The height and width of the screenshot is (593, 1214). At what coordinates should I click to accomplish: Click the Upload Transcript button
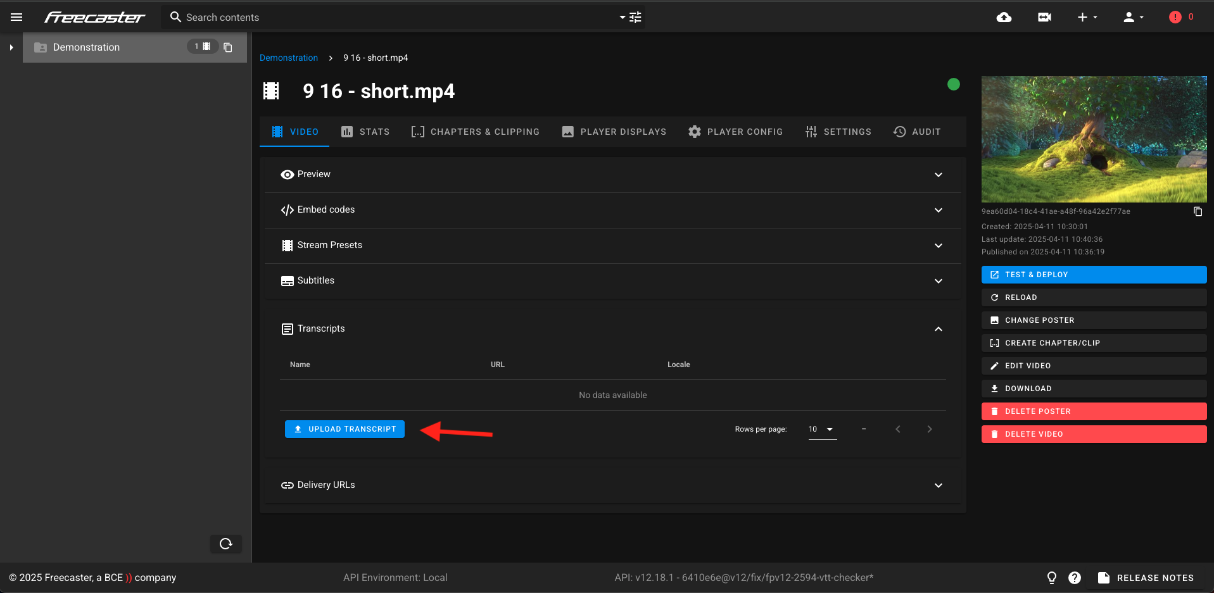click(345, 429)
